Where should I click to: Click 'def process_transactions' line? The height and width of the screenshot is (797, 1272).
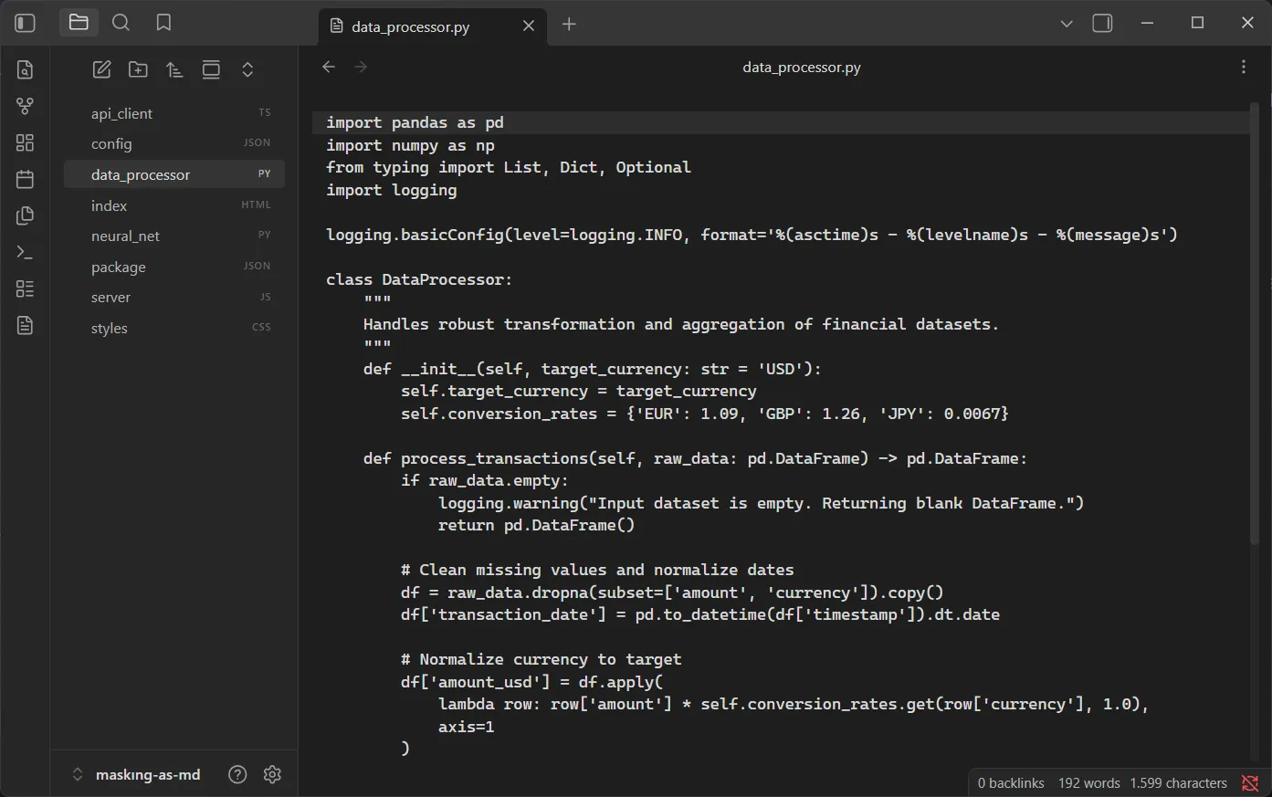pos(695,458)
